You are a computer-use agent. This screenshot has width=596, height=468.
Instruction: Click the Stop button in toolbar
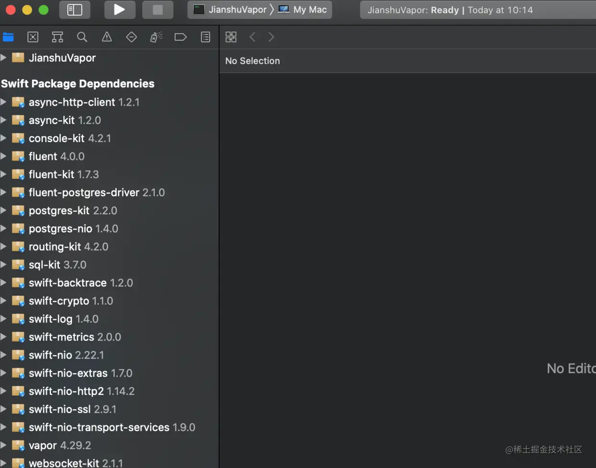[158, 10]
